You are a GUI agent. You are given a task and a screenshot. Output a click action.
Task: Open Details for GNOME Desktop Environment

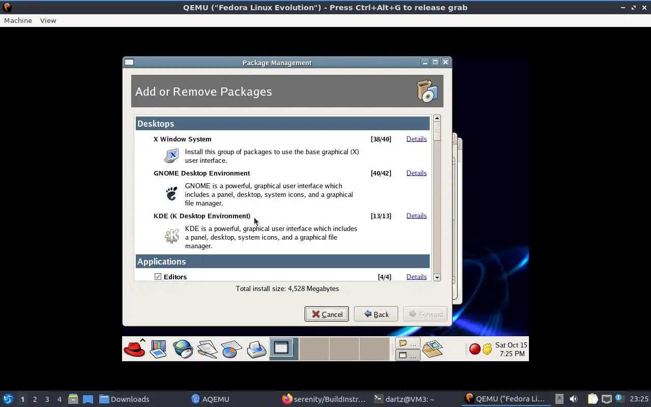pyautogui.click(x=416, y=173)
